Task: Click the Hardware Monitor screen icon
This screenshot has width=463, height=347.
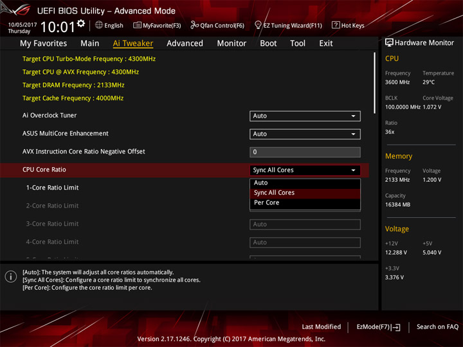Action: pos(389,43)
